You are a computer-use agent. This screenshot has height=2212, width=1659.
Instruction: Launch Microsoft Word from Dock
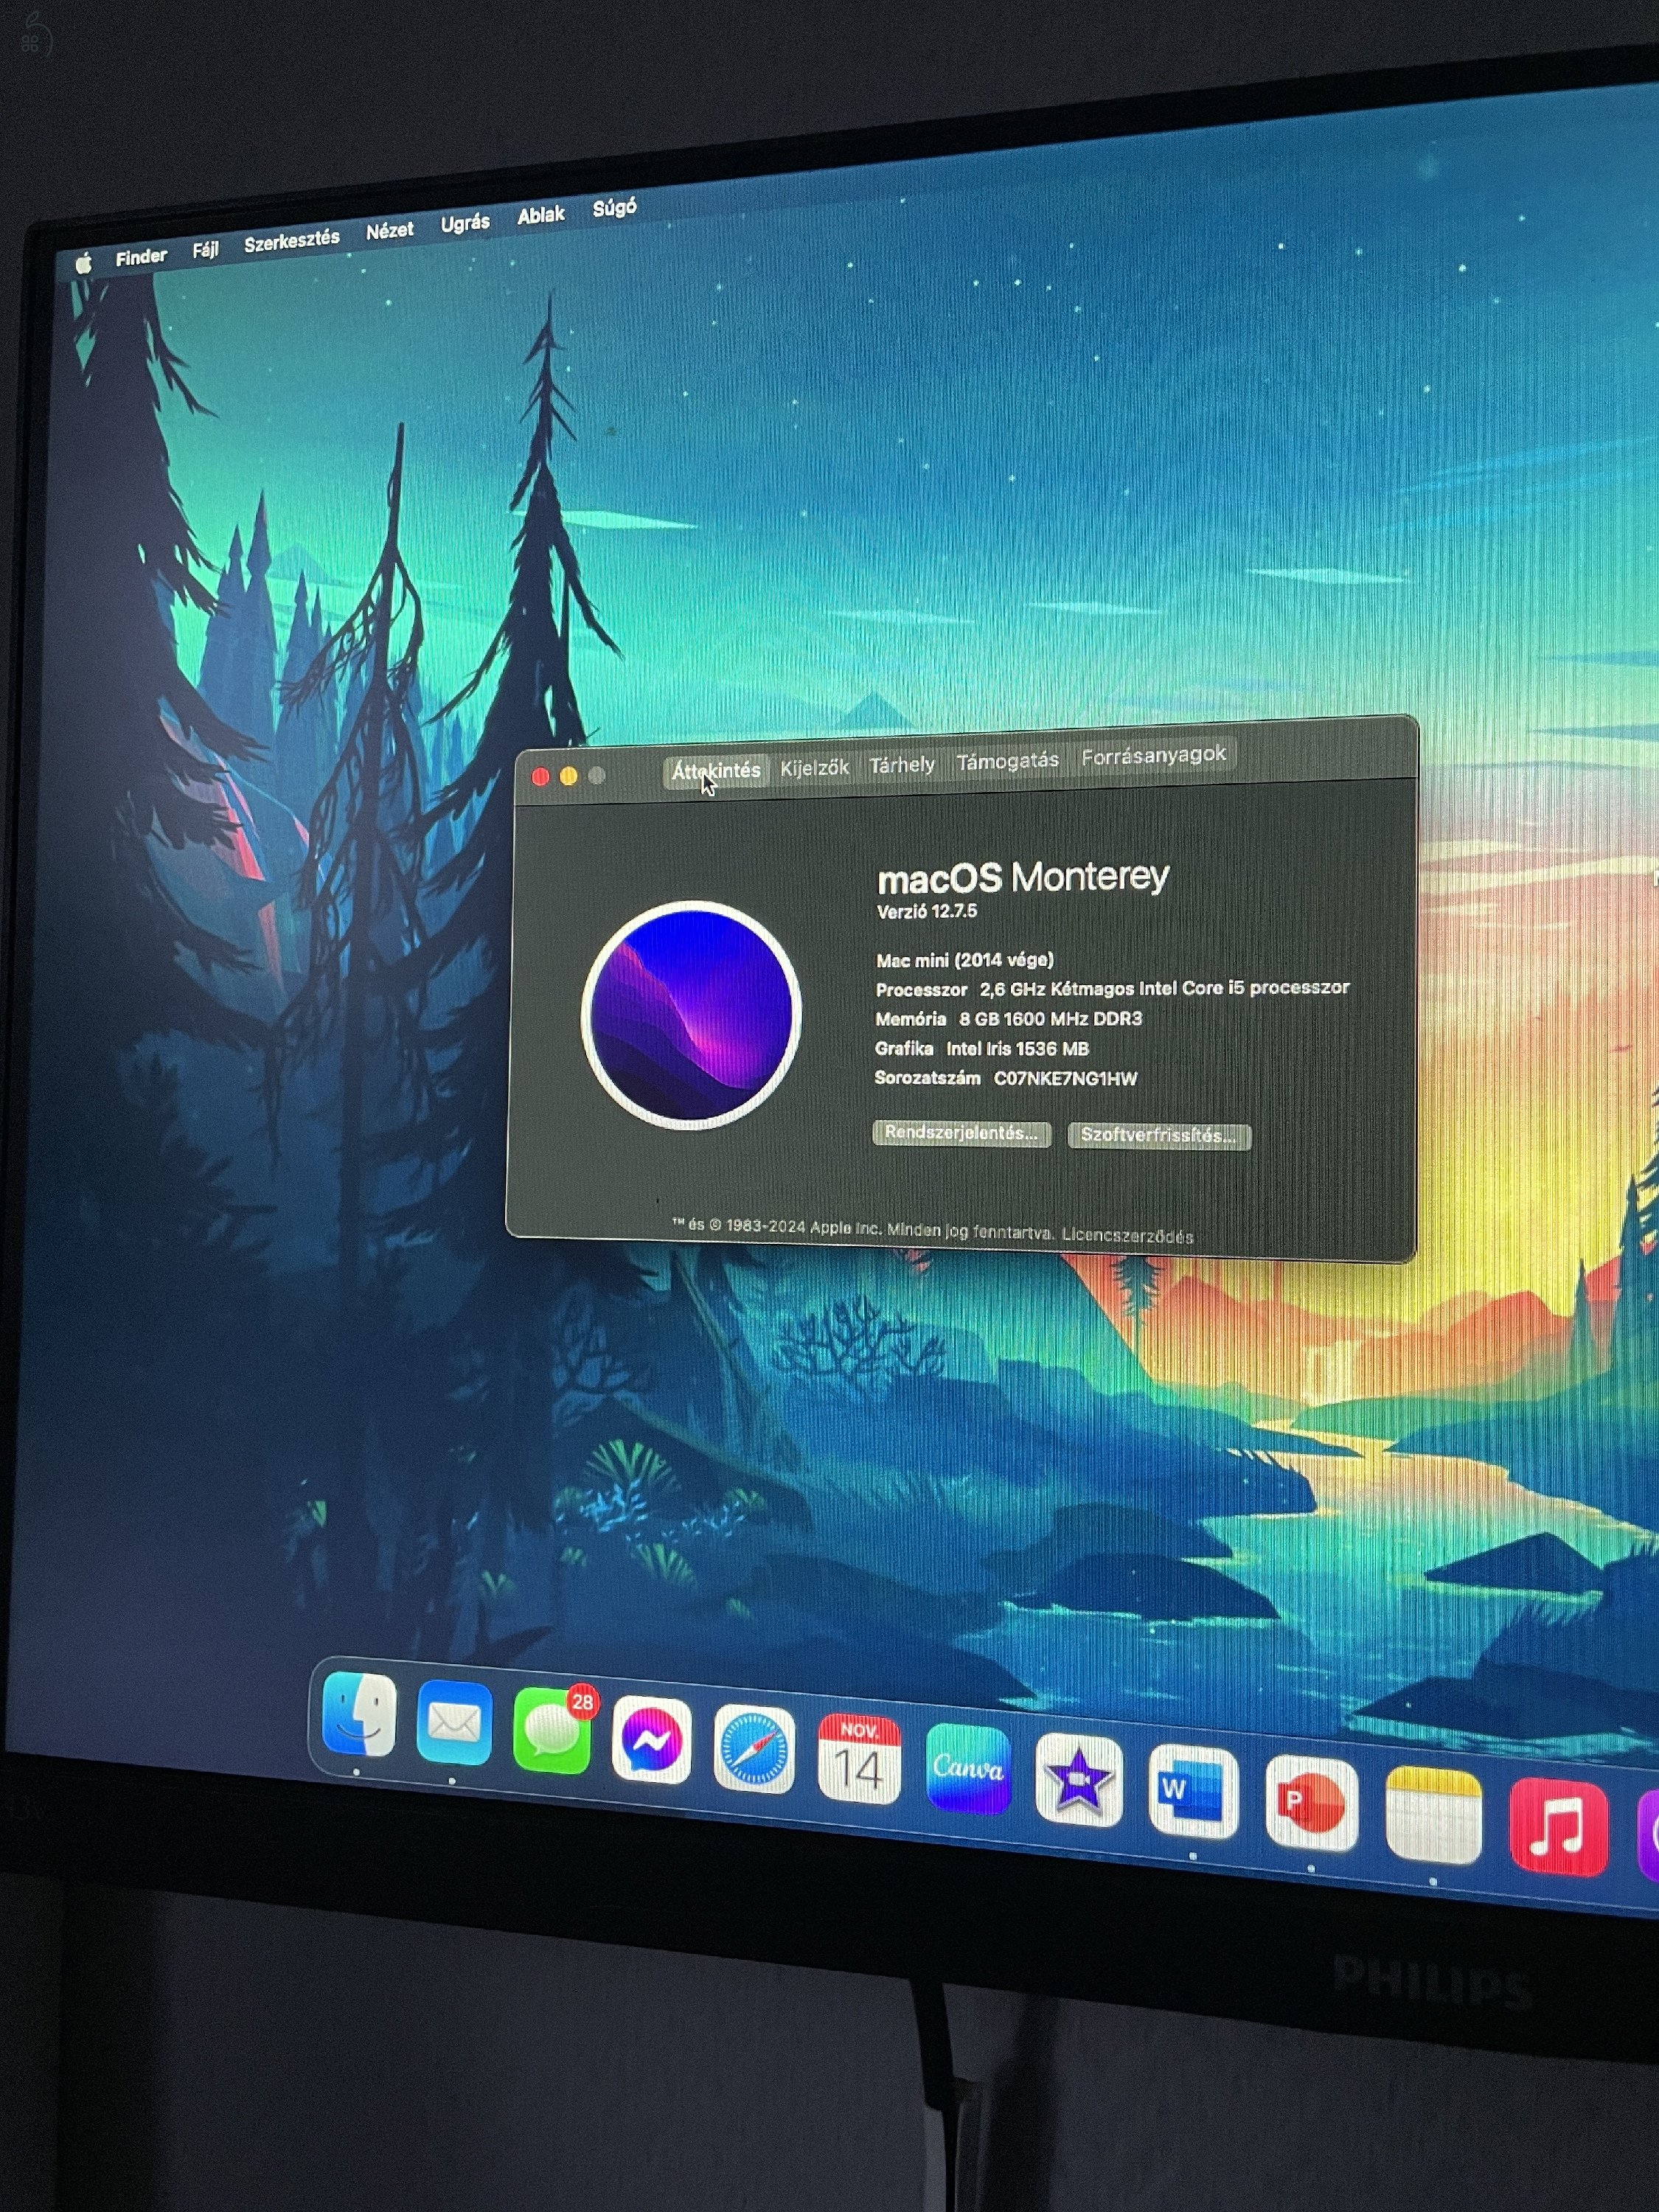(x=1193, y=1792)
